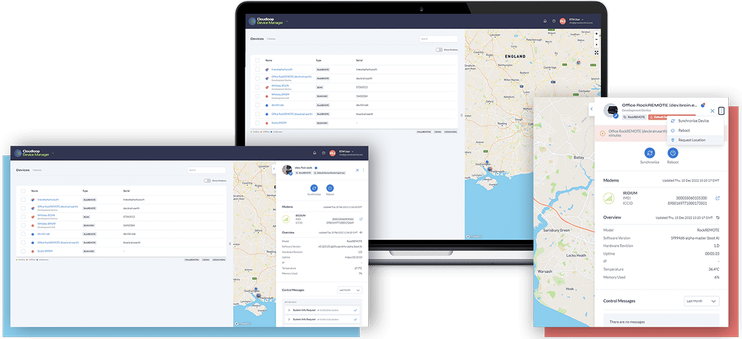The height and width of the screenshot is (339, 742).
Task: Click the Search field on laptop screen
Action: coord(438,39)
